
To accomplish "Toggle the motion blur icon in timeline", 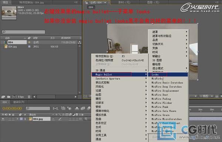I will (x=88, y=108).
